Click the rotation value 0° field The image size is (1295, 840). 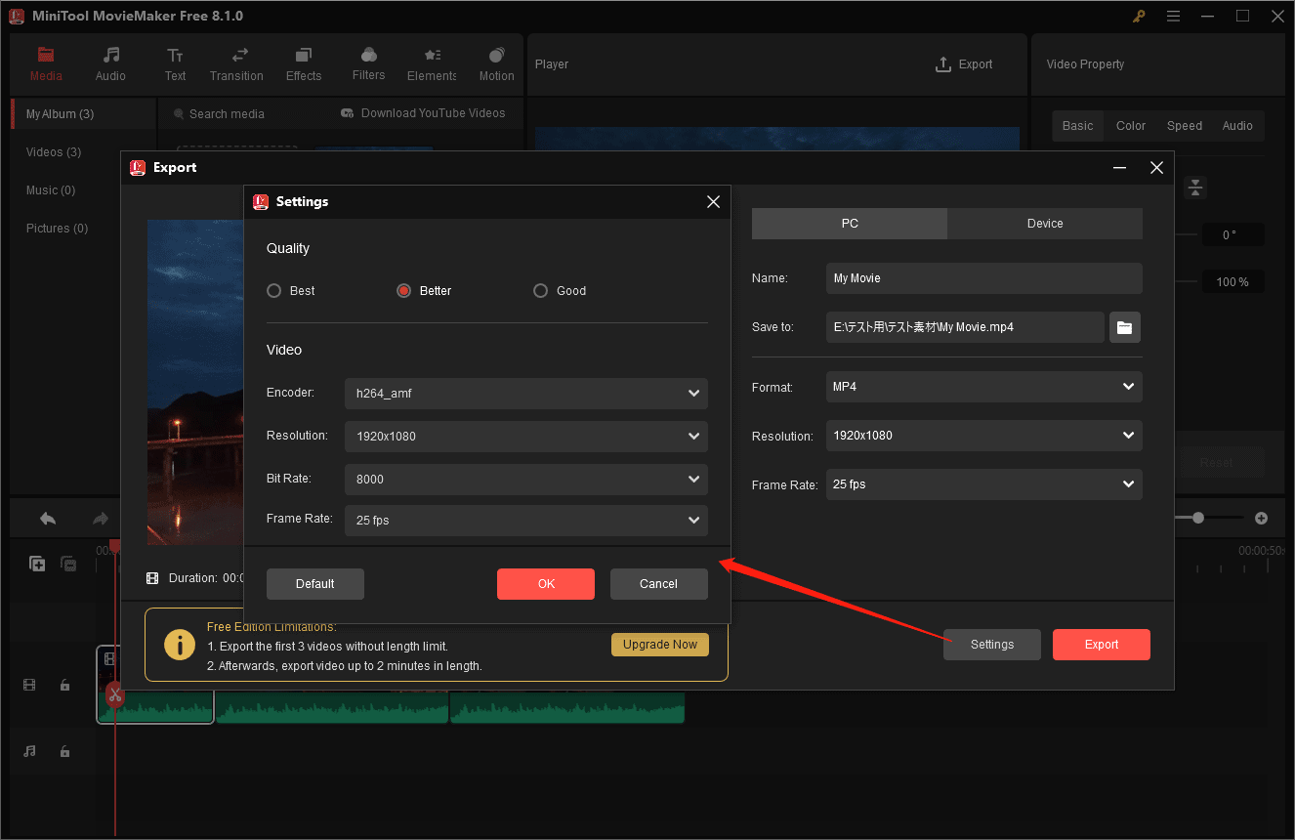(x=1232, y=235)
